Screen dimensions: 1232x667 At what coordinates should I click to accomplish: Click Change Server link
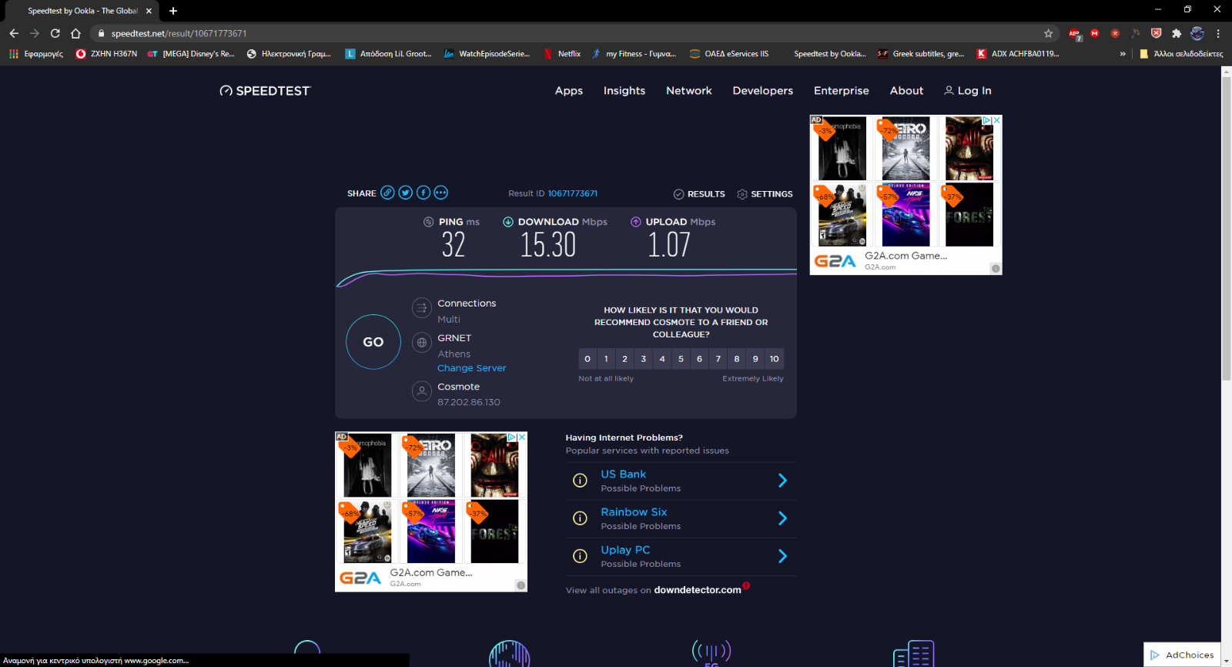(472, 368)
